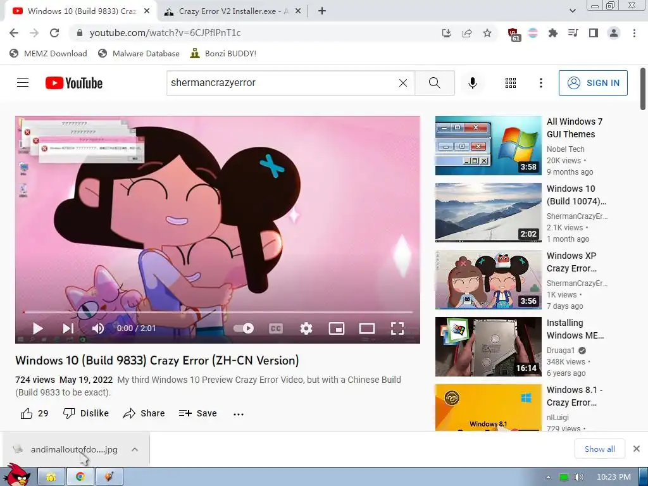Play the video
This screenshot has width=648, height=486.
pyautogui.click(x=37, y=328)
